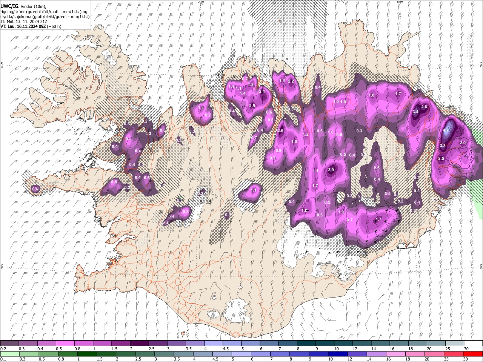Screen dimensions: 483x362
Task: Click the 0.2 label under the top legend
Action: [3, 349]
